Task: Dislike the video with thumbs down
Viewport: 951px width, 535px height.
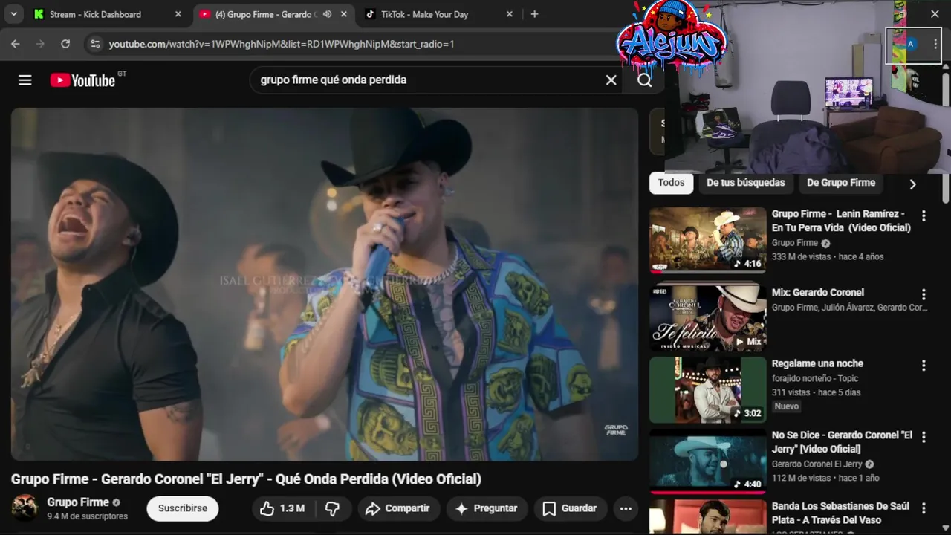Action: (333, 508)
